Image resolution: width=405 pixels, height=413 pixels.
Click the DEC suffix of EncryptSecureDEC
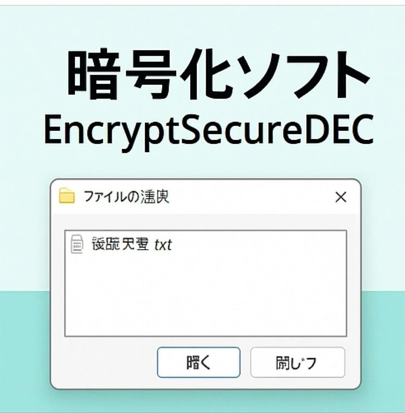(339, 130)
